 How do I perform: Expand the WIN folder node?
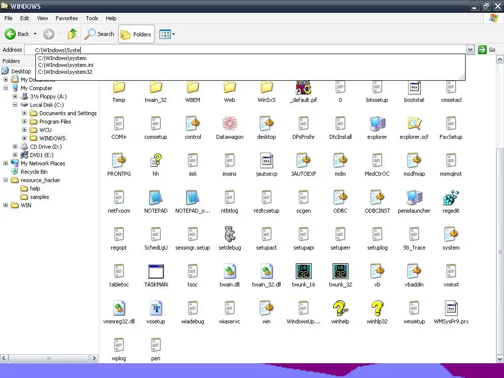point(5,205)
